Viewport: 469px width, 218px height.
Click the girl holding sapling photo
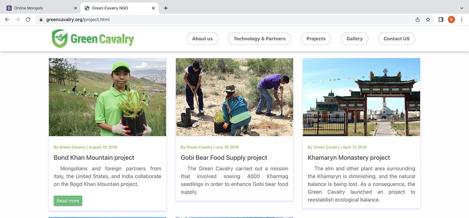(107, 97)
